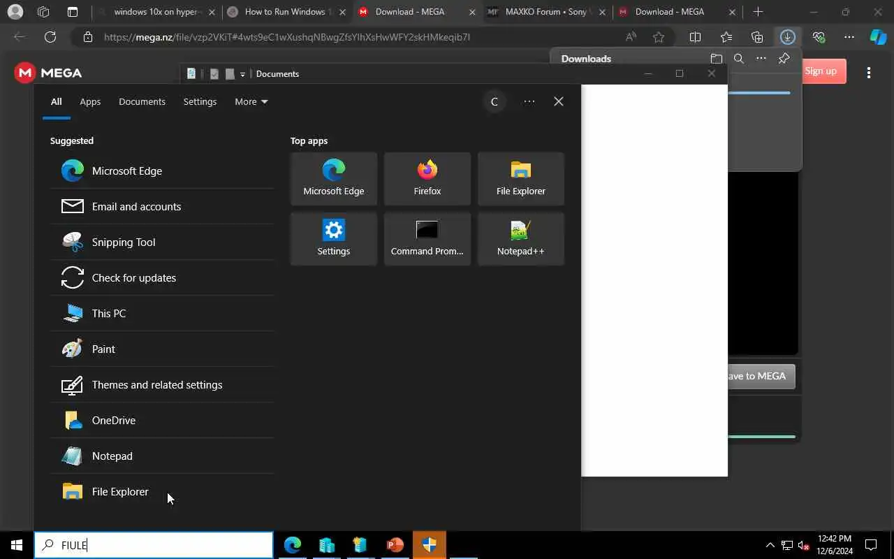
Task: Open File Explorer tile in Top apps
Action: [x=521, y=179]
